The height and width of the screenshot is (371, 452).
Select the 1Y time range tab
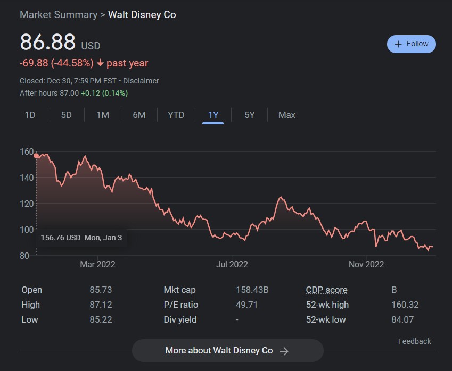[213, 115]
